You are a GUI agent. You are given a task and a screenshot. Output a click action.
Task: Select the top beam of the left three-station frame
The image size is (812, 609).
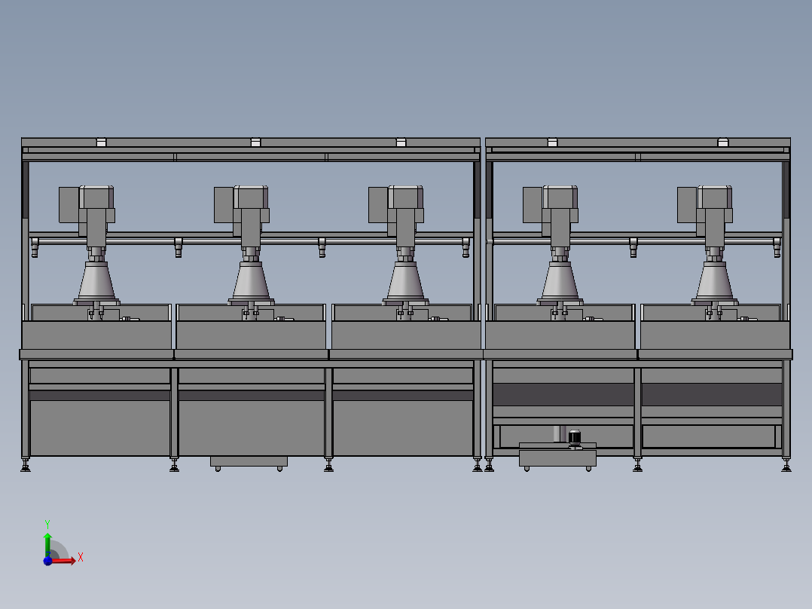pyautogui.click(x=251, y=142)
